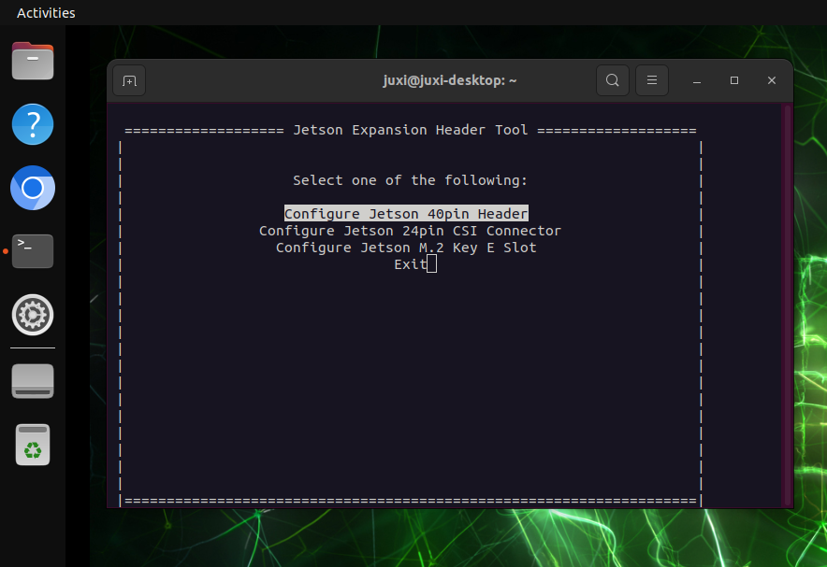Minimize the terminal window
827x567 pixels.
pyautogui.click(x=697, y=80)
